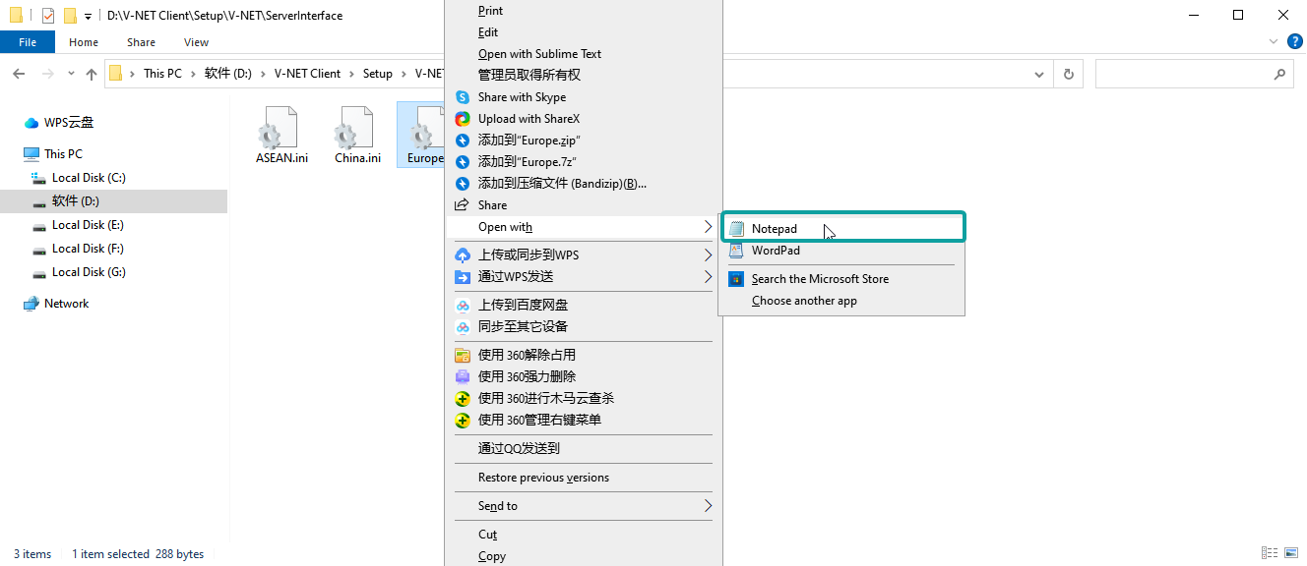The image size is (1307, 566).
Task: Select the ASEAN.ini file icon
Action: tap(278, 128)
